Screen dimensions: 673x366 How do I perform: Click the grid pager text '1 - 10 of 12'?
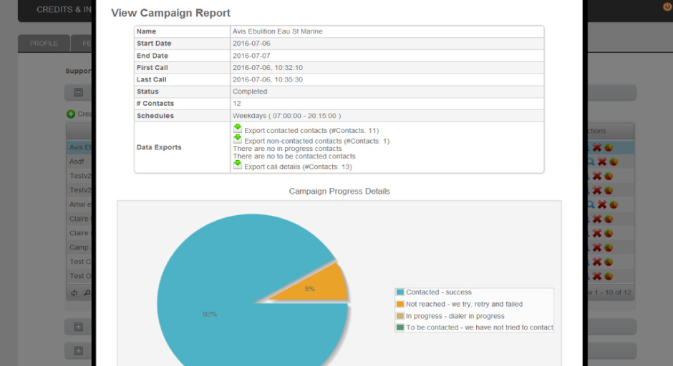tap(613, 292)
